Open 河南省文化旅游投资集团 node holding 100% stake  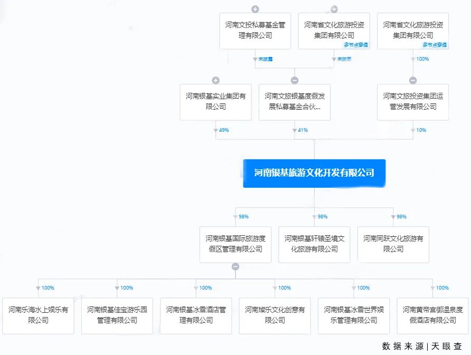(x=413, y=31)
